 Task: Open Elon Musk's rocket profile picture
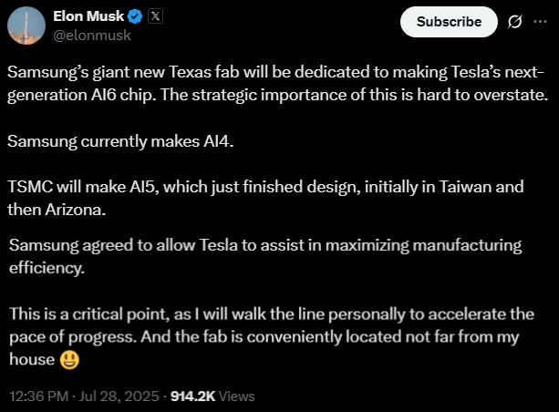tap(26, 26)
